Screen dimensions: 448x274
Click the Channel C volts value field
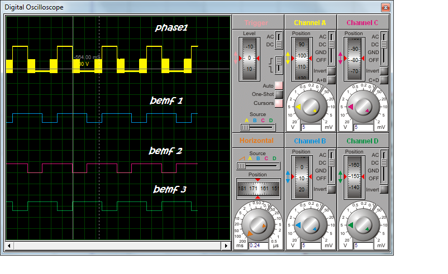[364, 127]
